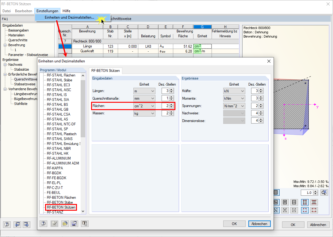Save units settings using the diskette icon
This screenshot has width=333, height=237.
(x=74, y=224)
